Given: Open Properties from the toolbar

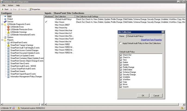Looking at the screenshot, I should pyautogui.click(x=35, y=9).
